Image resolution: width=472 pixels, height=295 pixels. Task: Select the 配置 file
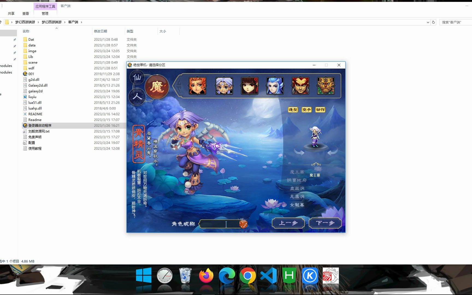32,143
